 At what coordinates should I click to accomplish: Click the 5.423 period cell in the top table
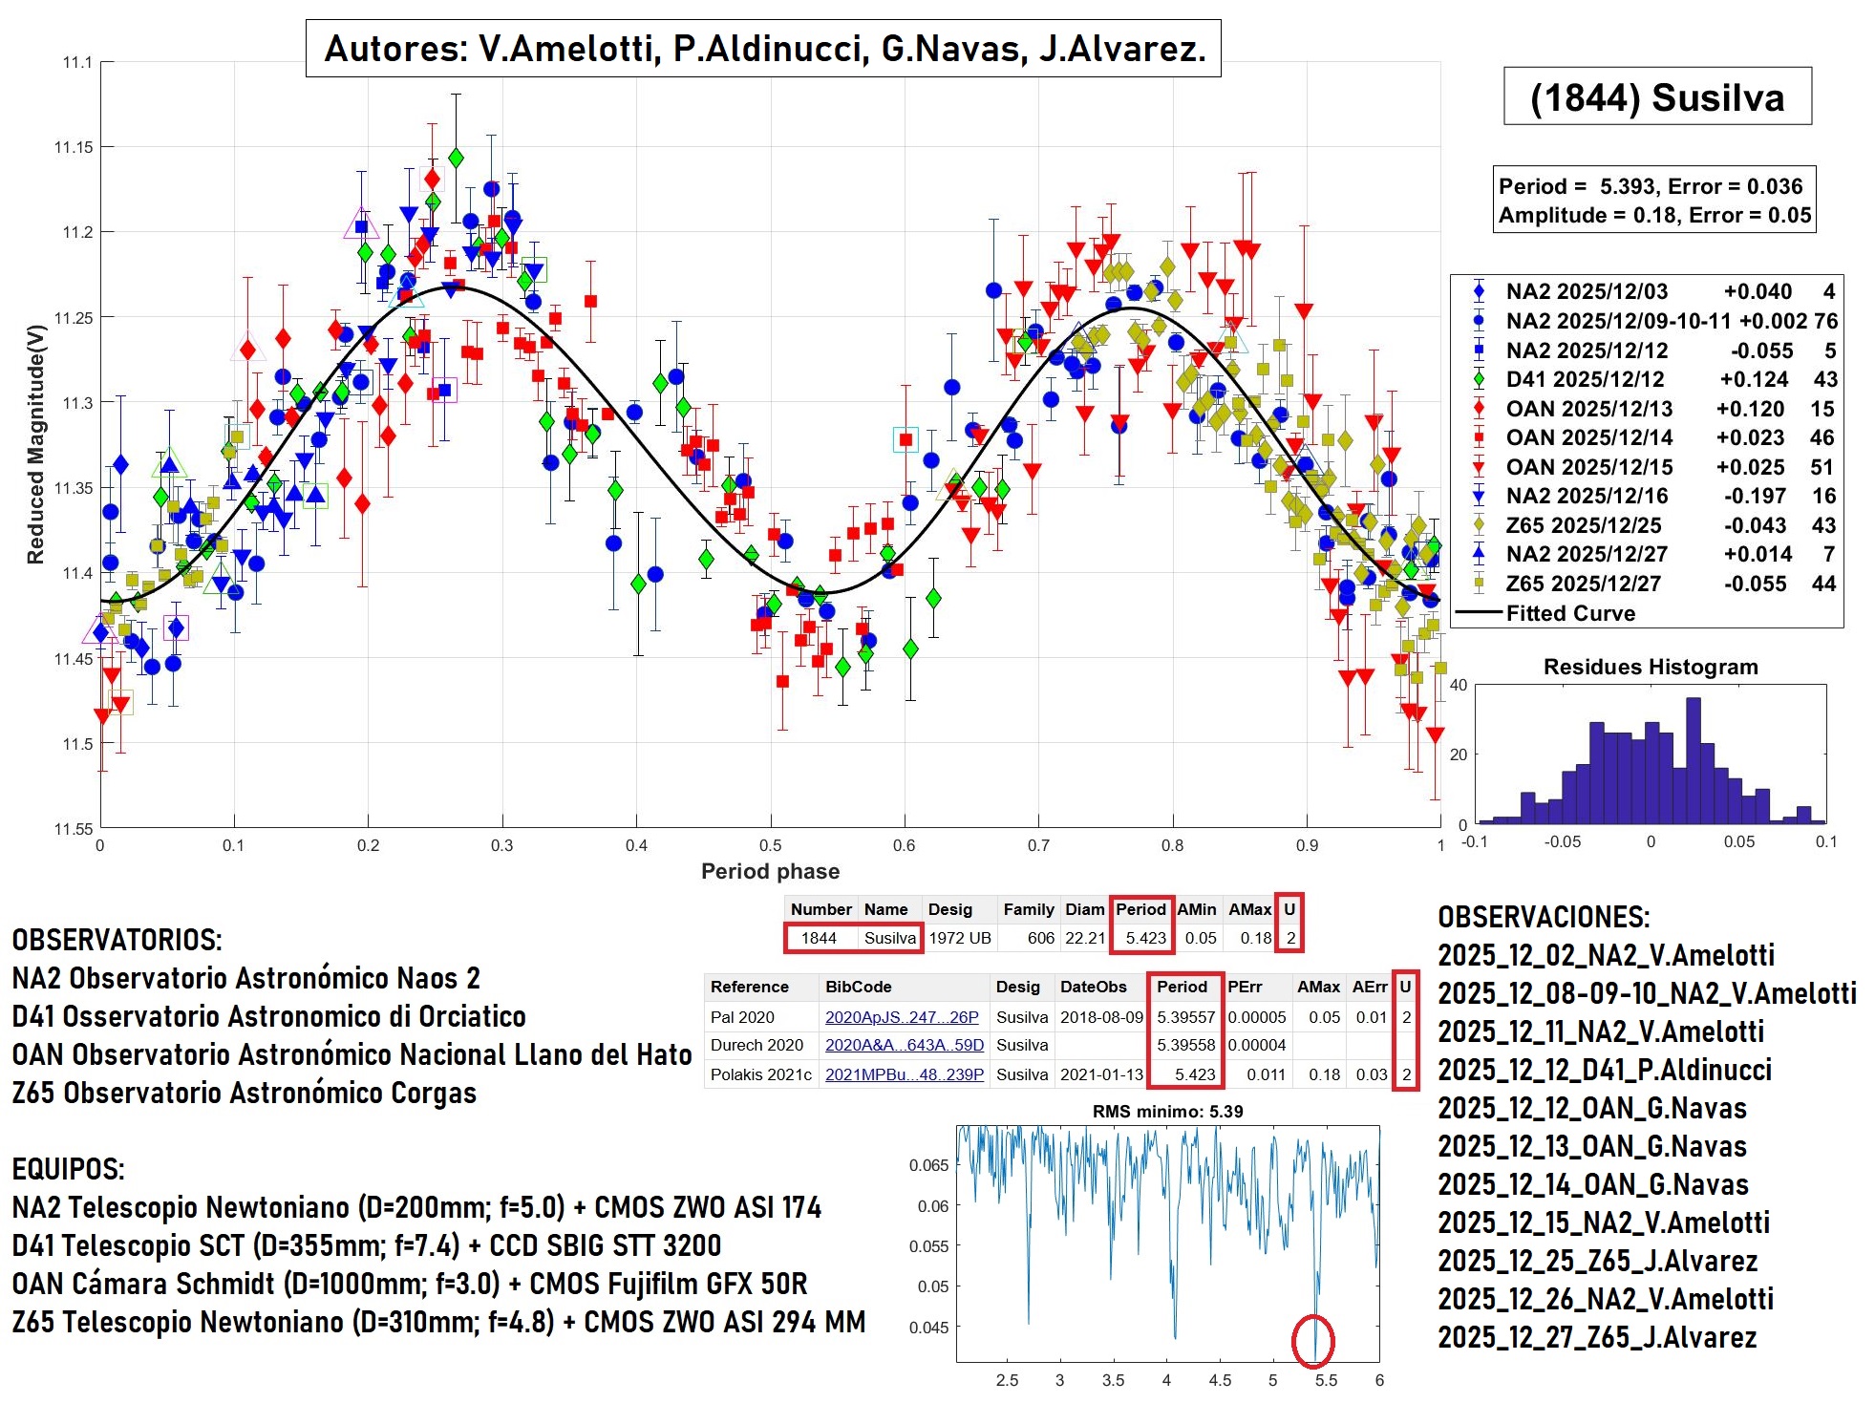tap(1145, 938)
